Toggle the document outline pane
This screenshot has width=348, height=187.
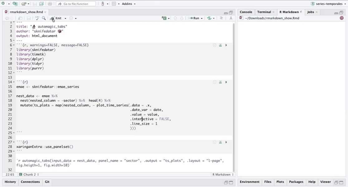(x=221, y=18)
